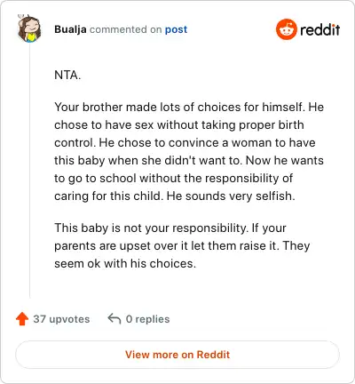Image resolution: width=355 pixels, height=384 pixels.
Task: Click the reply arrow icon
Action: (x=114, y=319)
